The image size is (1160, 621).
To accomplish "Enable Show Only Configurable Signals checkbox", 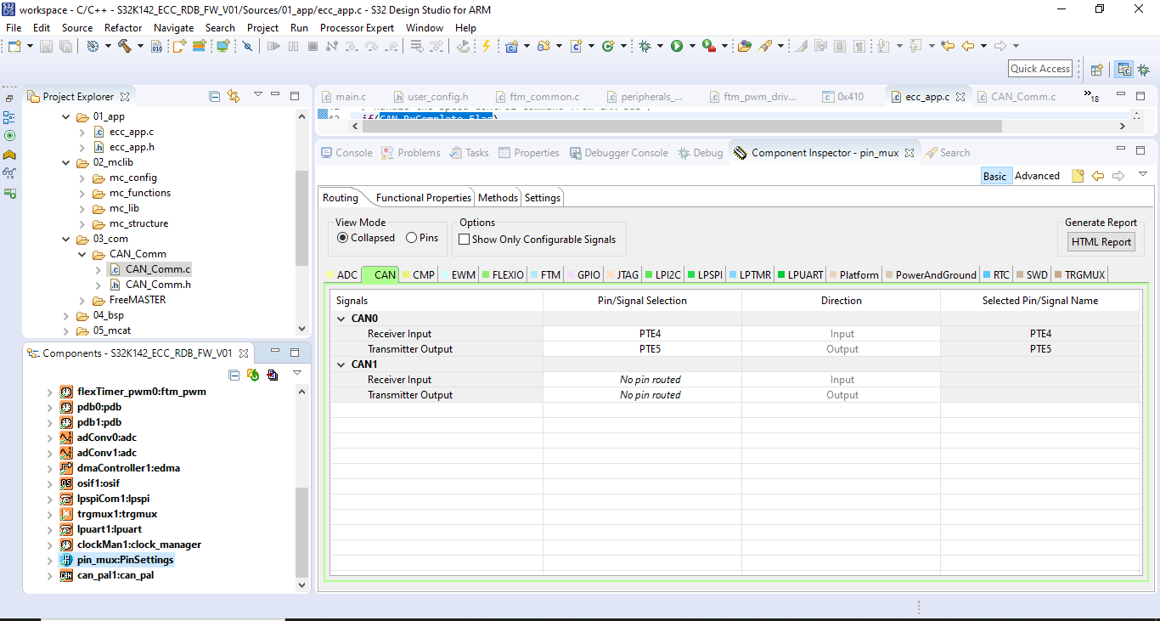I will pos(465,240).
